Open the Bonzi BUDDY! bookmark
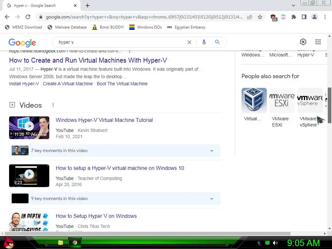The image size is (332, 249). [108, 27]
